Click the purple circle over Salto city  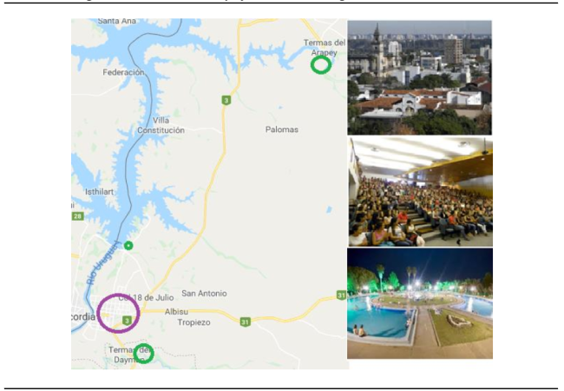point(118,313)
